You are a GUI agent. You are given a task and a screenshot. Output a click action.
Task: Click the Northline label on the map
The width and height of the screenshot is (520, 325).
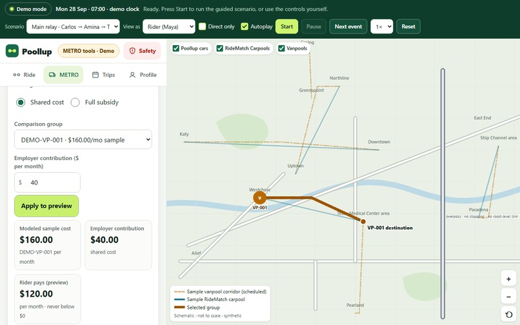pos(339,78)
